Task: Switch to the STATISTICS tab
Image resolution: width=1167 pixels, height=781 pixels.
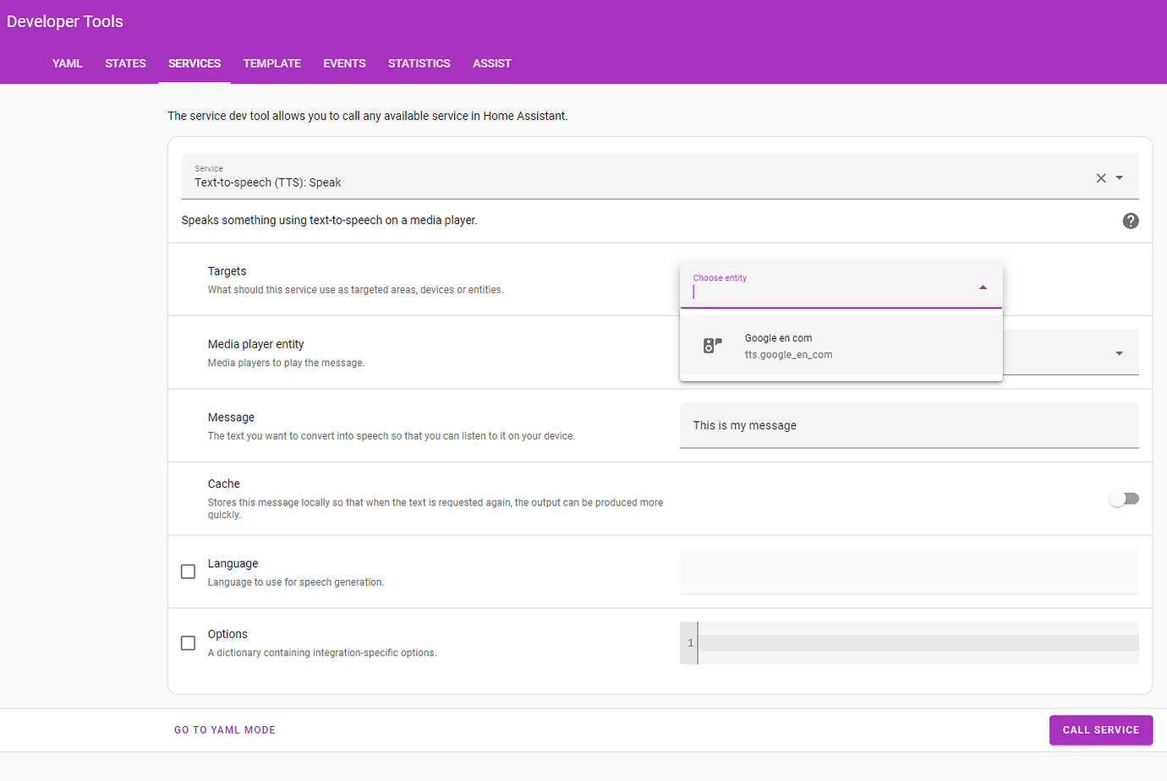Action: pos(419,63)
